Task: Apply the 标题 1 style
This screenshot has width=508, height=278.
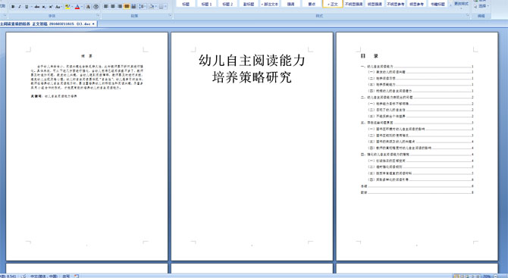Action: tap(206, 4)
